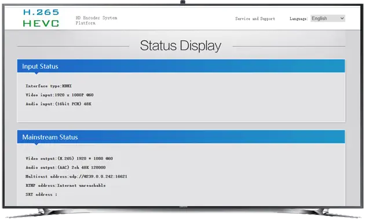Click the RTMP address Internet unreachable line
The width and height of the screenshot is (365, 220).
65,185
